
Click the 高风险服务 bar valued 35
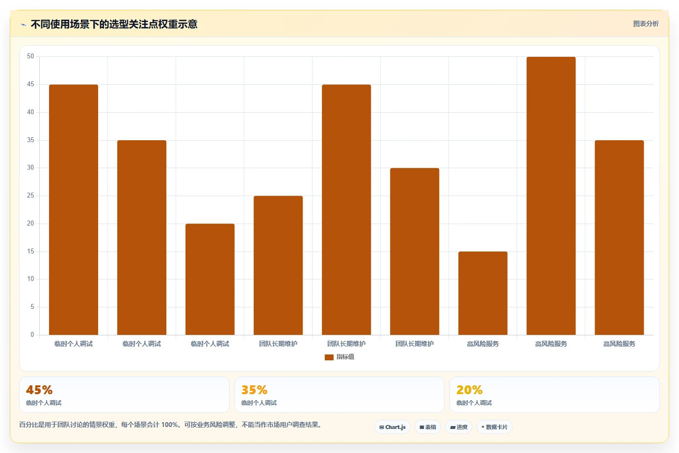[x=619, y=238]
